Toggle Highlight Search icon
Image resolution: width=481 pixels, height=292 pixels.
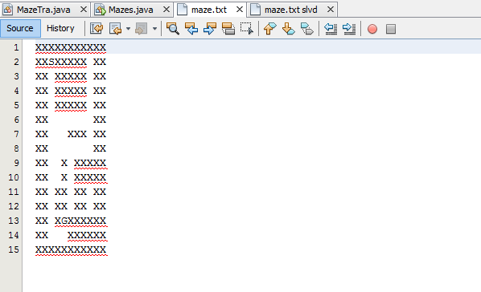coord(228,29)
